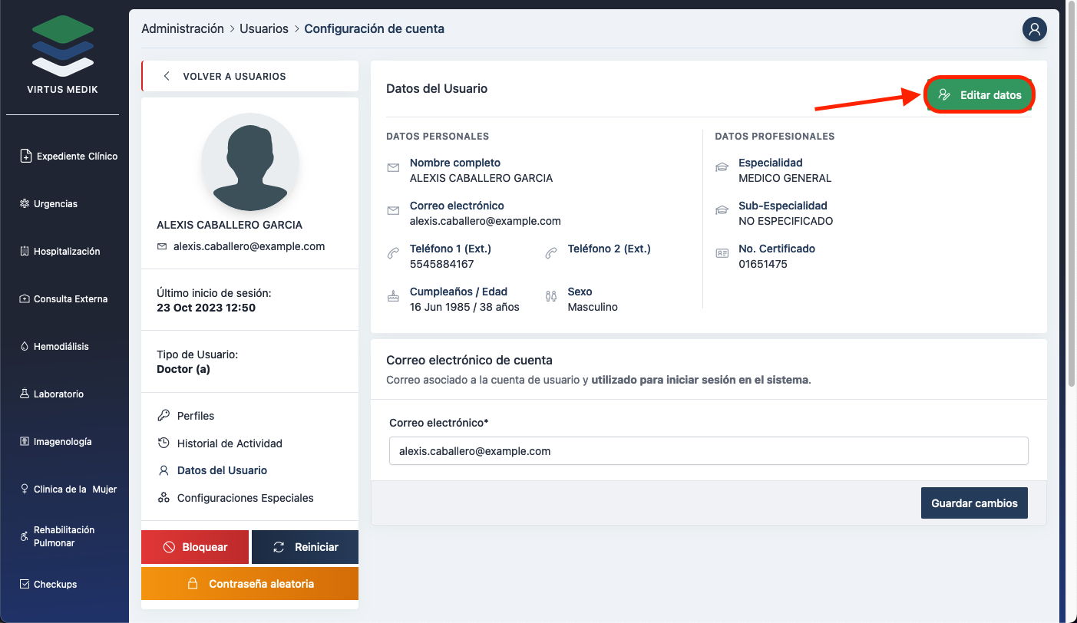Viewport: 1077px width, 623px height.
Task: Switch to Configuraciones Especiales
Action: click(245, 498)
